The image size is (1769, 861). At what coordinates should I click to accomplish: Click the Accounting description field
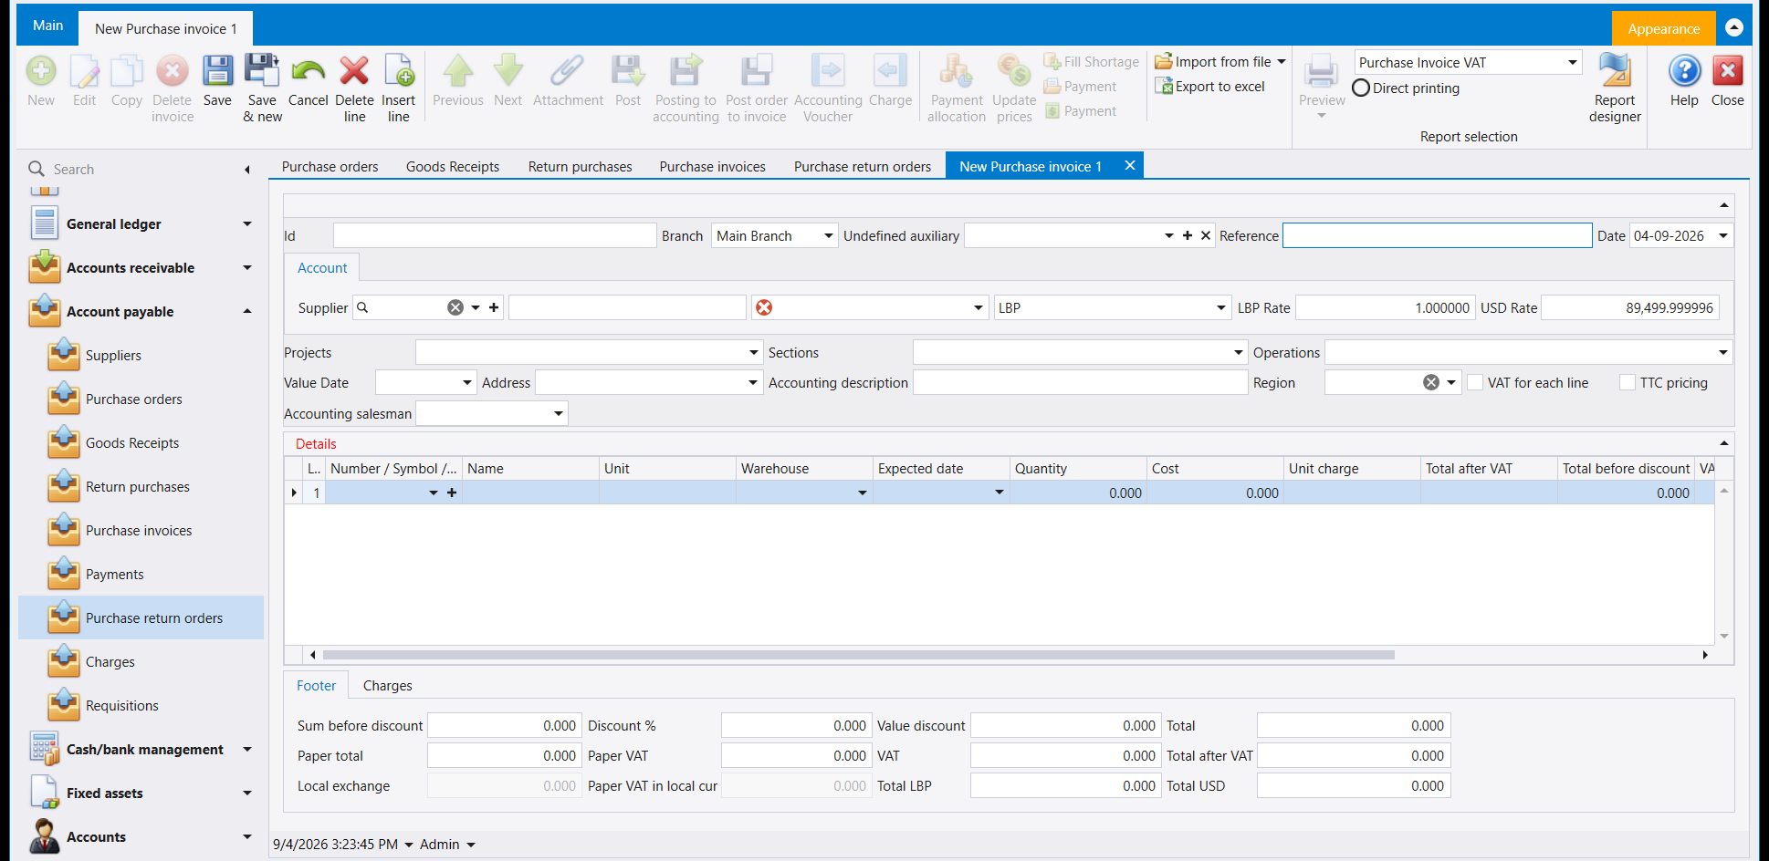point(1080,382)
